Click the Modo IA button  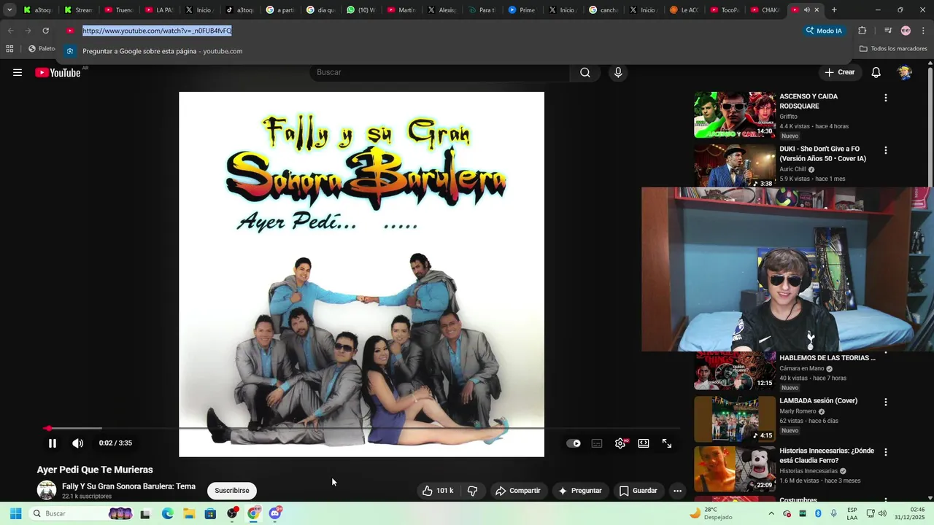click(x=823, y=31)
